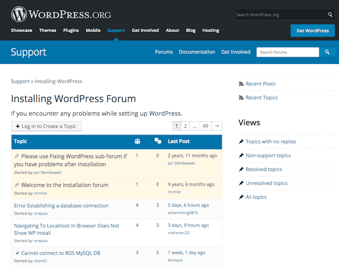Open topic 'Cannot connect to RDS MySQL DB'
The width and height of the screenshot is (339, 266).
coord(61,253)
